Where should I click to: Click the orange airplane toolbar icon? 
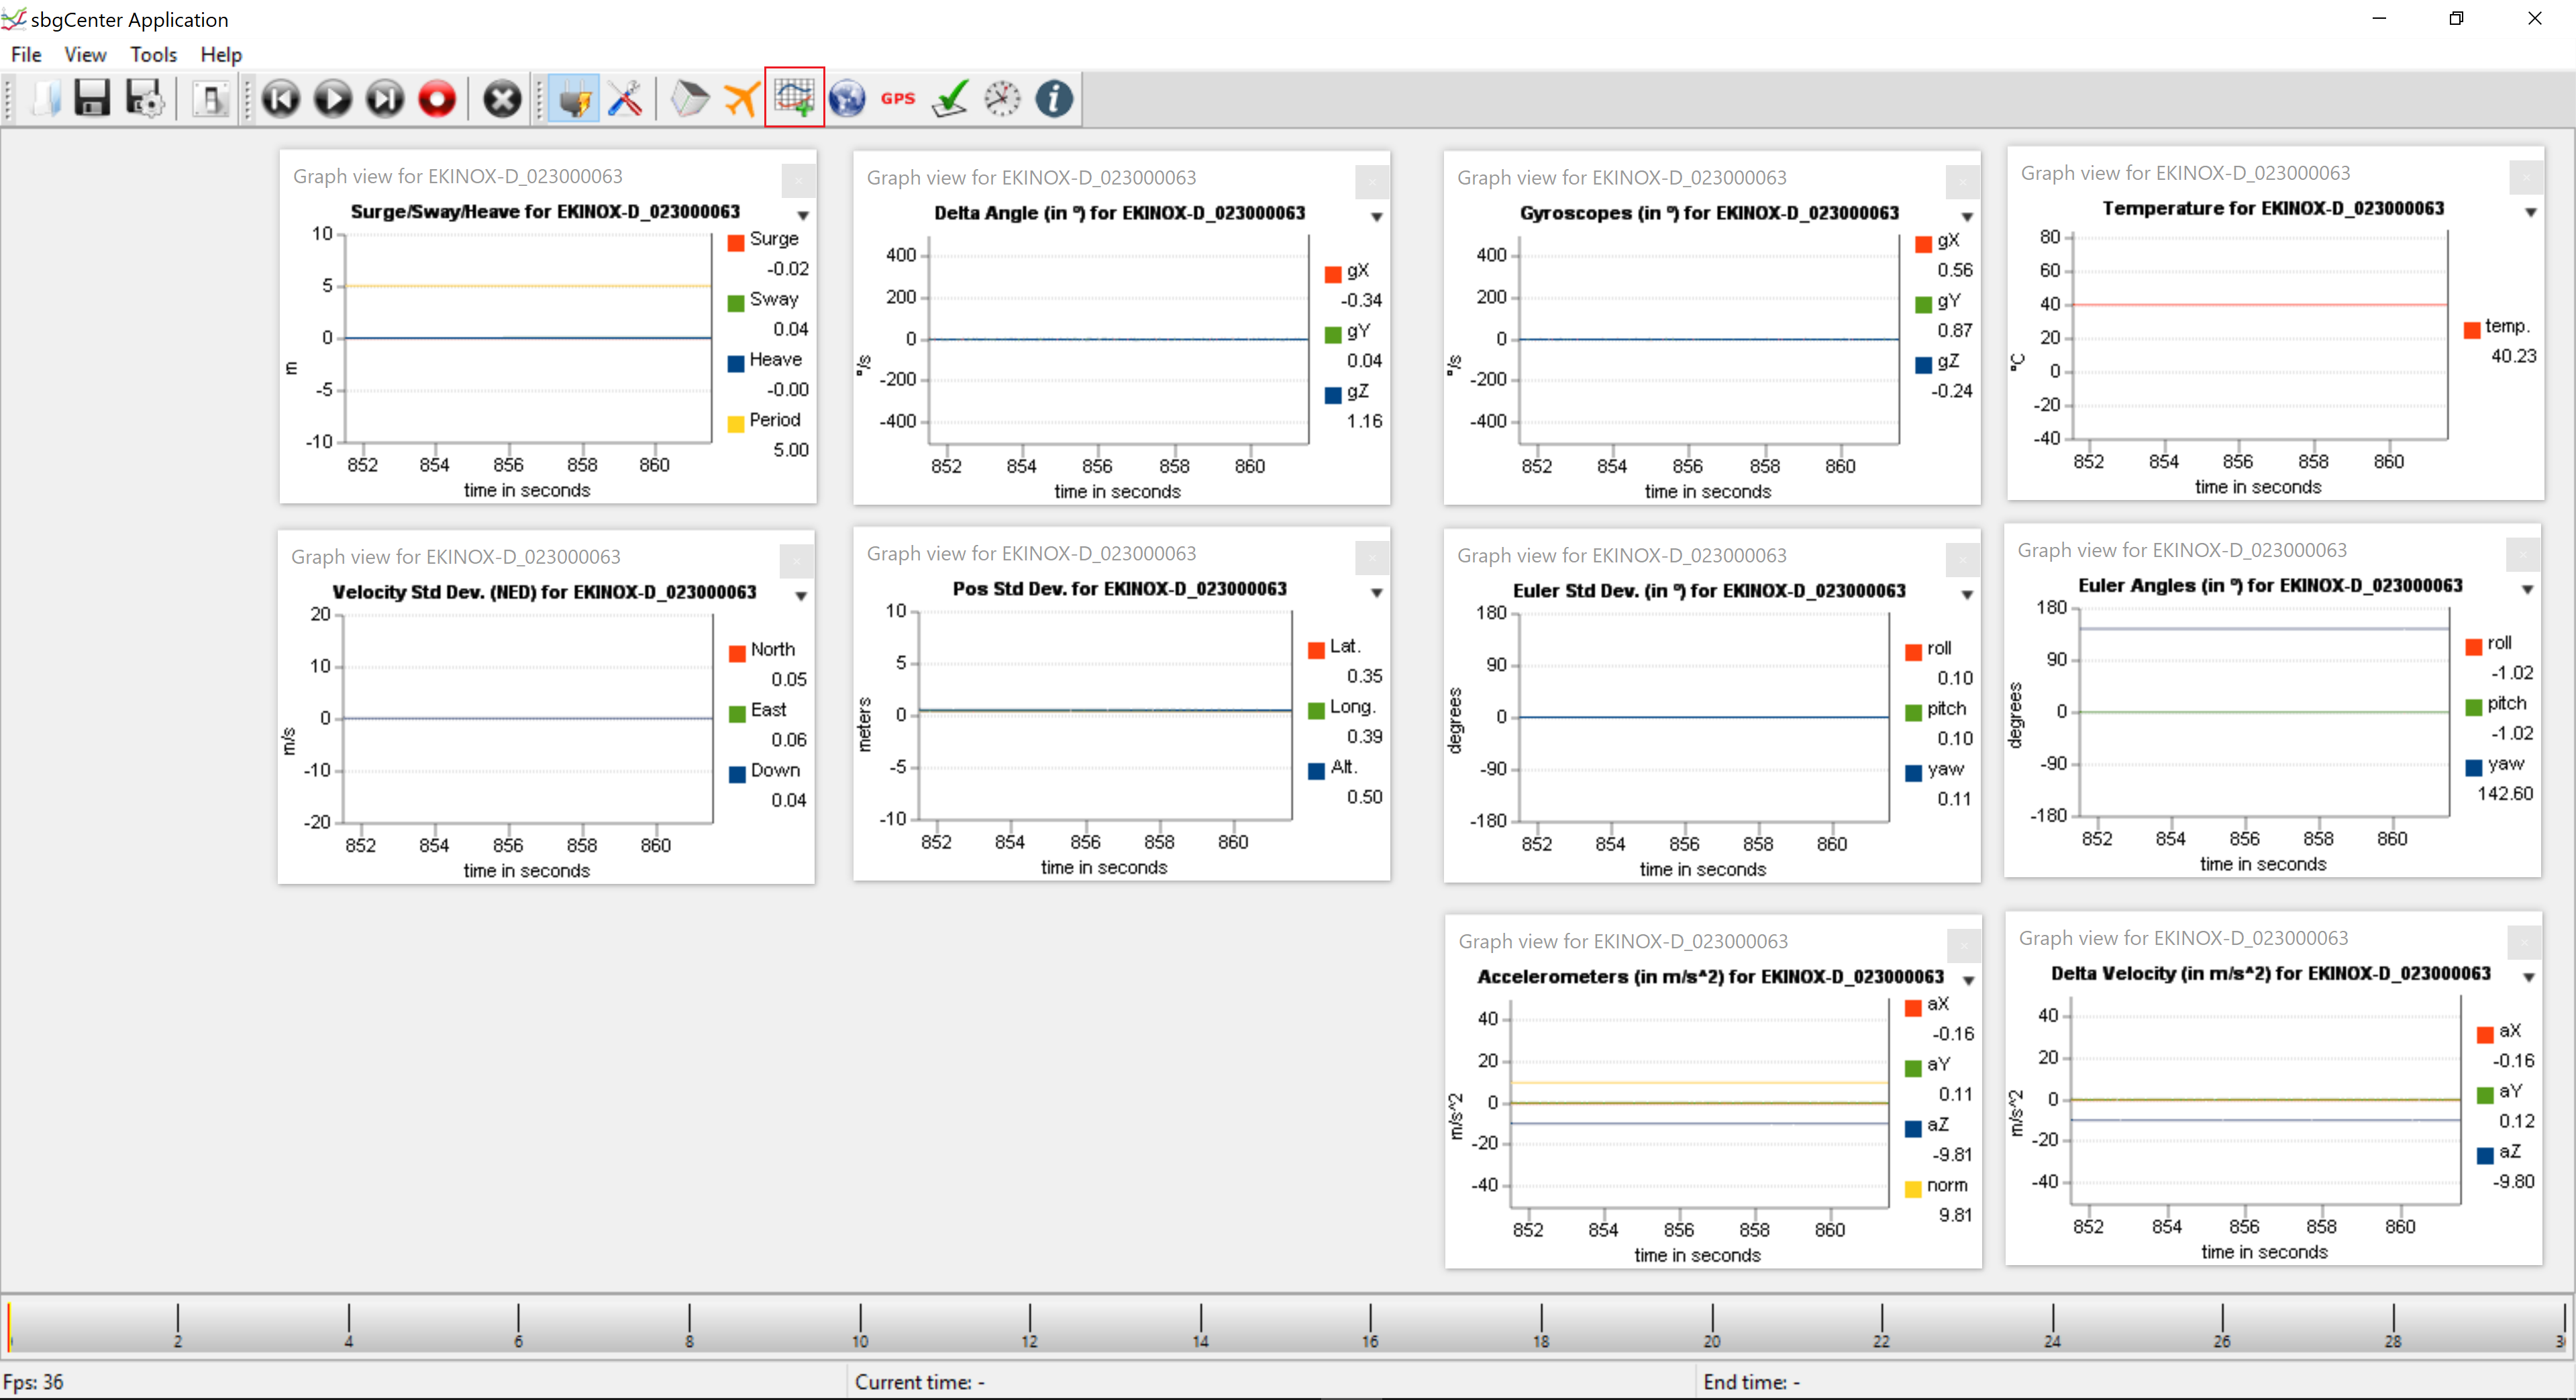click(741, 98)
